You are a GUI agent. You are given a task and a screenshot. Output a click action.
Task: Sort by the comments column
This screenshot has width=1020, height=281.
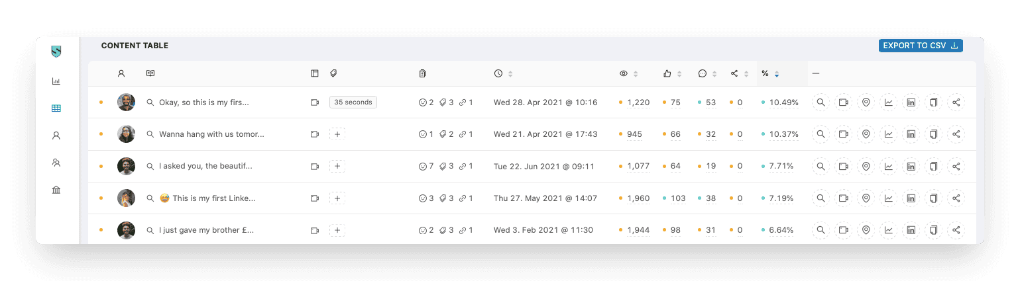pyautogui.click(x=708, y=73)
